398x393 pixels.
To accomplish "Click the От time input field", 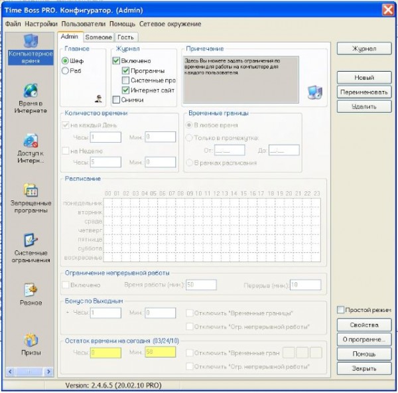I will pyautogui.click(x=230, y=150).
